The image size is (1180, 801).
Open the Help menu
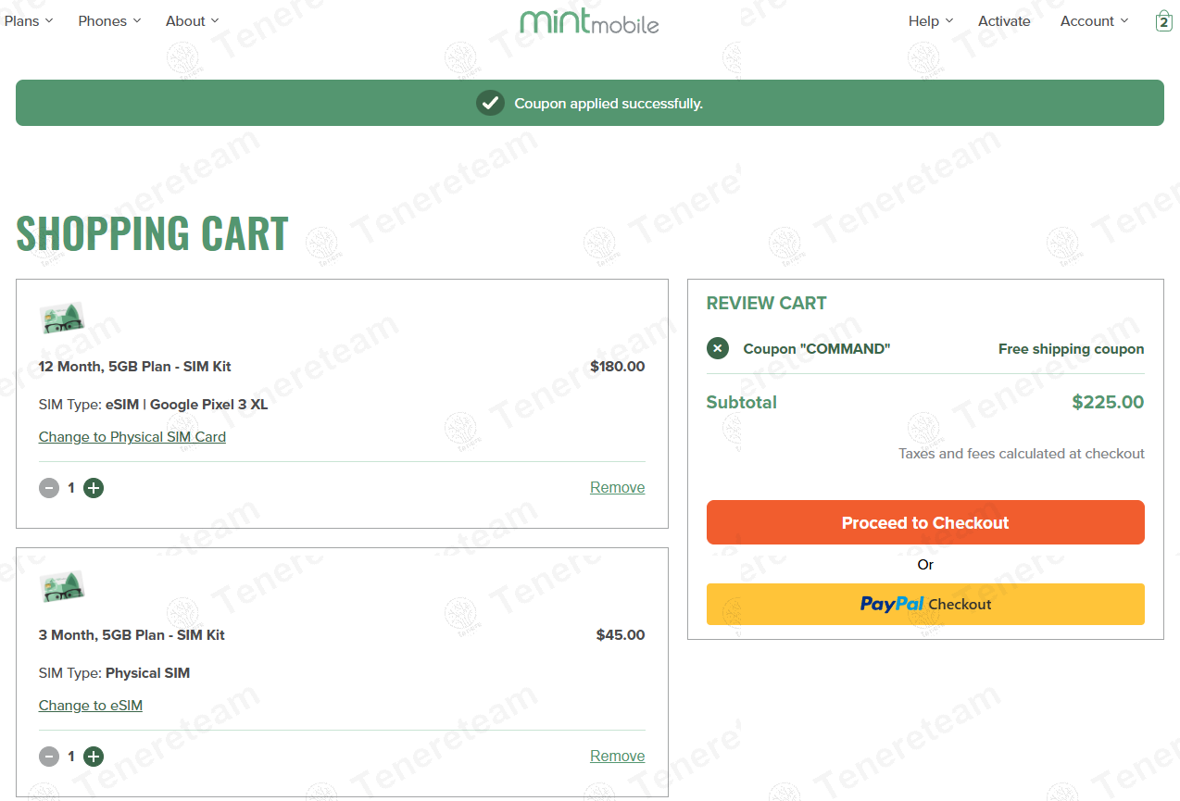[x=930, y=21]
